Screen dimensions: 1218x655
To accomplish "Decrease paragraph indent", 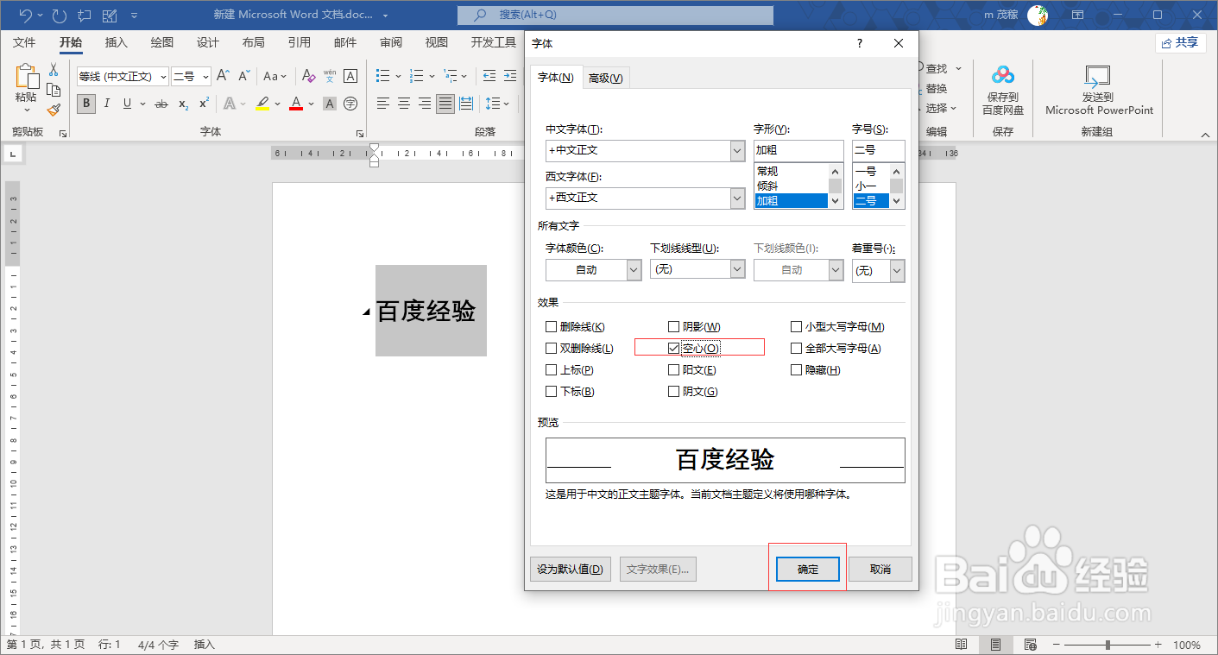I will point(489,76).
